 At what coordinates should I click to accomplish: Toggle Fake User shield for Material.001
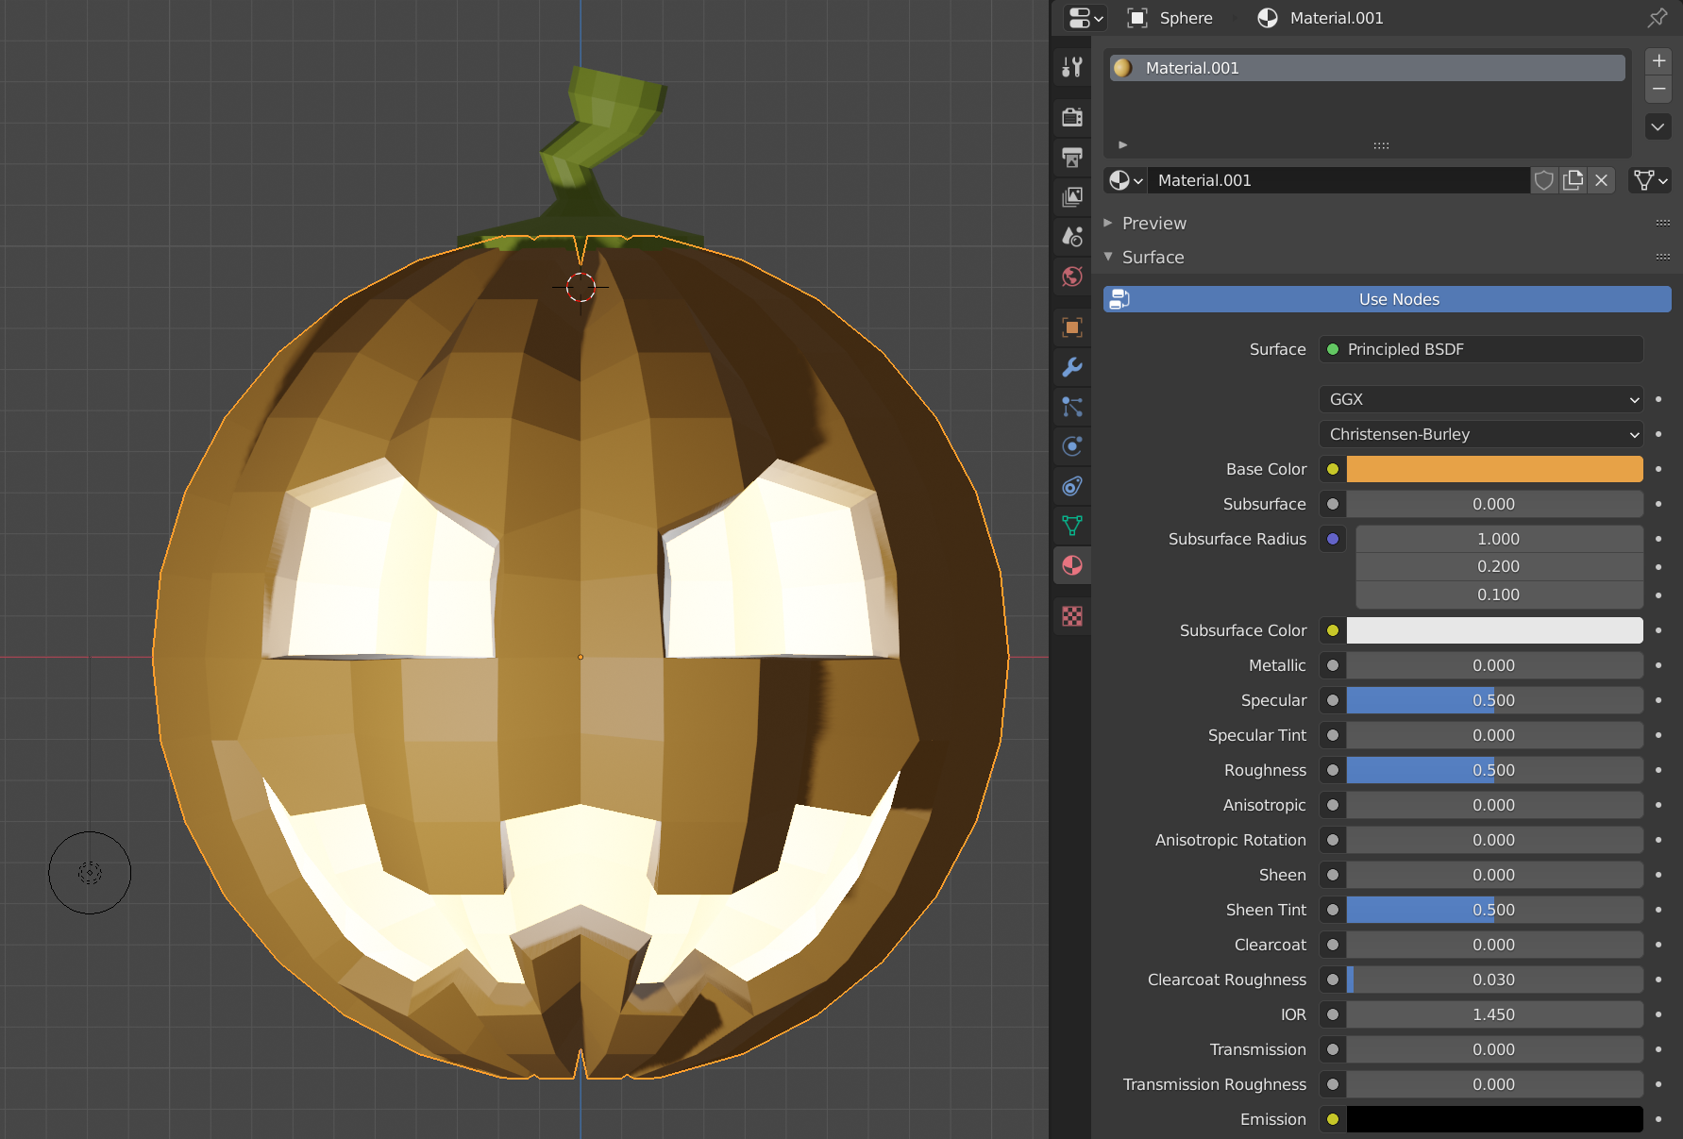pyautogui.click(x=1544, y=180)
